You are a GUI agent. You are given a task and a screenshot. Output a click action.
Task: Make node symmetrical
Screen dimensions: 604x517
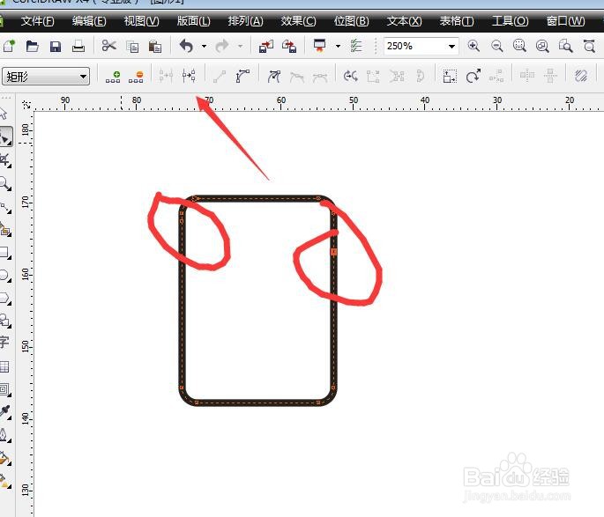click(x=320, y=77)
